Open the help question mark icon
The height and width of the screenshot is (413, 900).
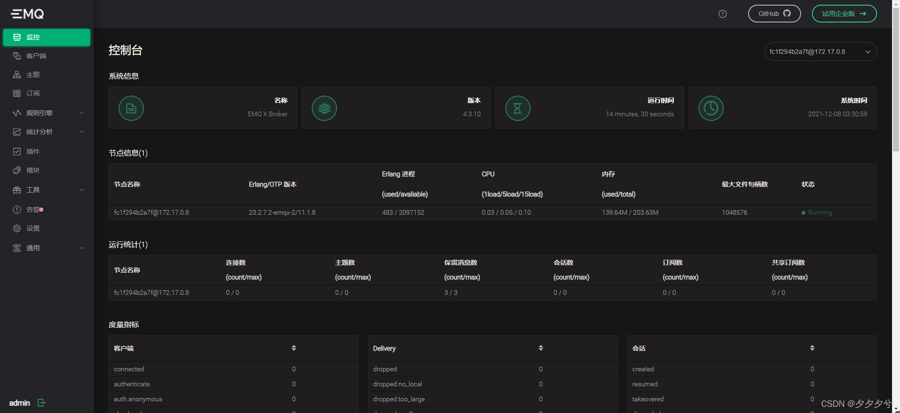click(723, 14)
